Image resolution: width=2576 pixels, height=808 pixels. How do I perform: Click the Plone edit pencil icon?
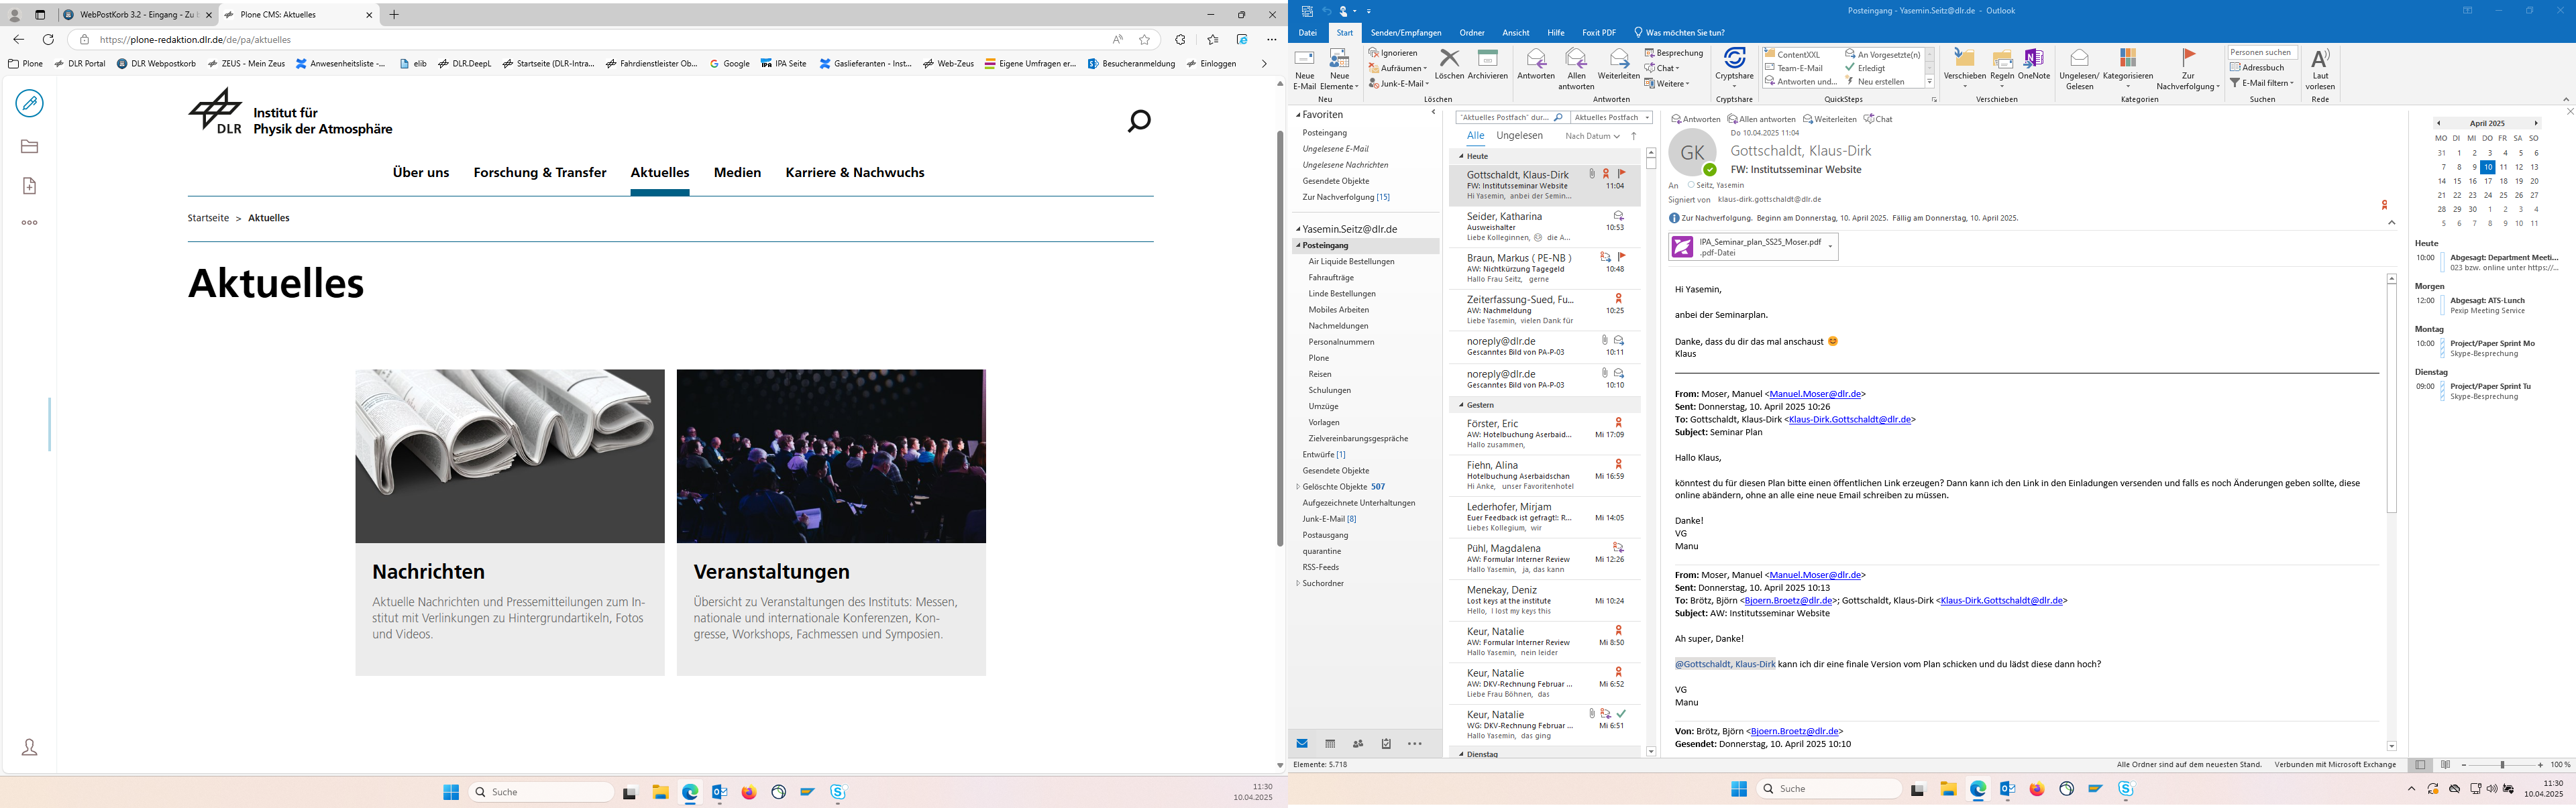pyautogui.click(x=30, y=103)
